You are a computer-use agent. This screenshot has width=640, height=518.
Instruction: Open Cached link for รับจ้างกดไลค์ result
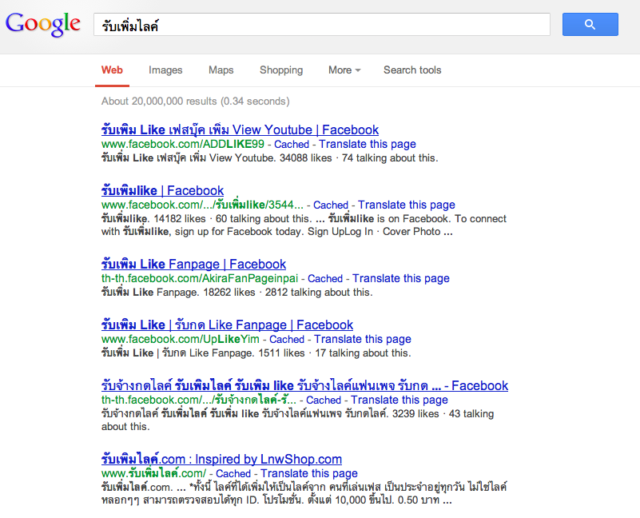point(324,400)
